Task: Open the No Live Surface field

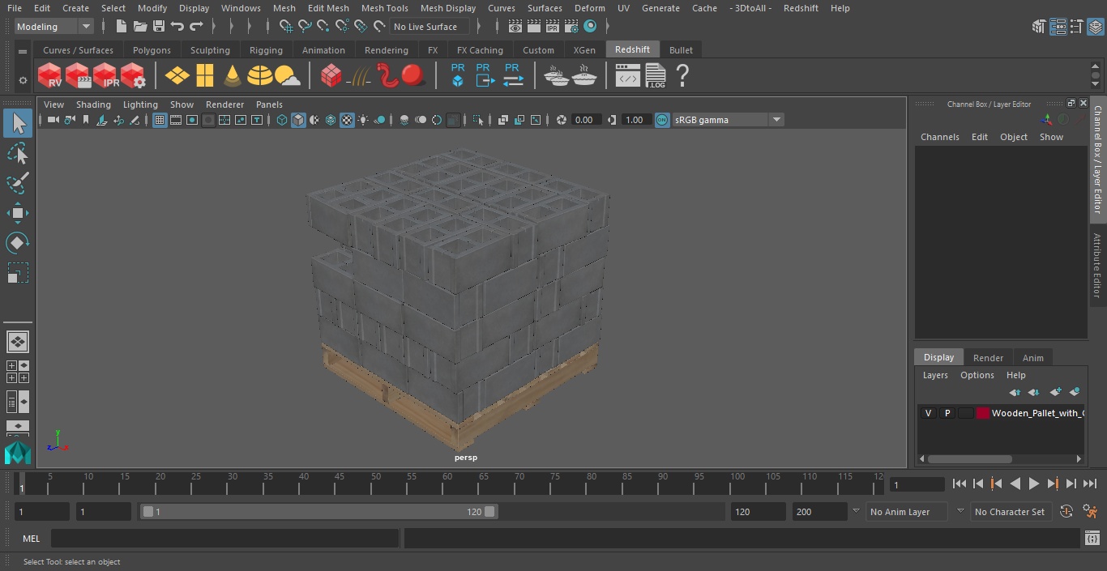Action: (x=430, y=27)
